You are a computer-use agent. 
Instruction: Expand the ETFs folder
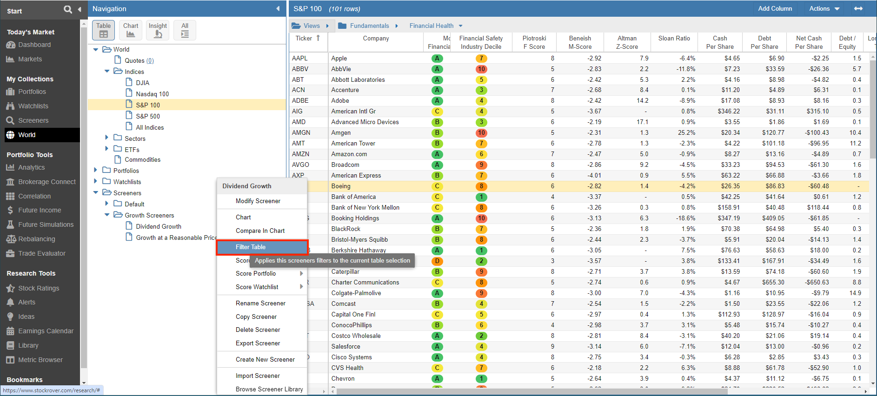107,149
